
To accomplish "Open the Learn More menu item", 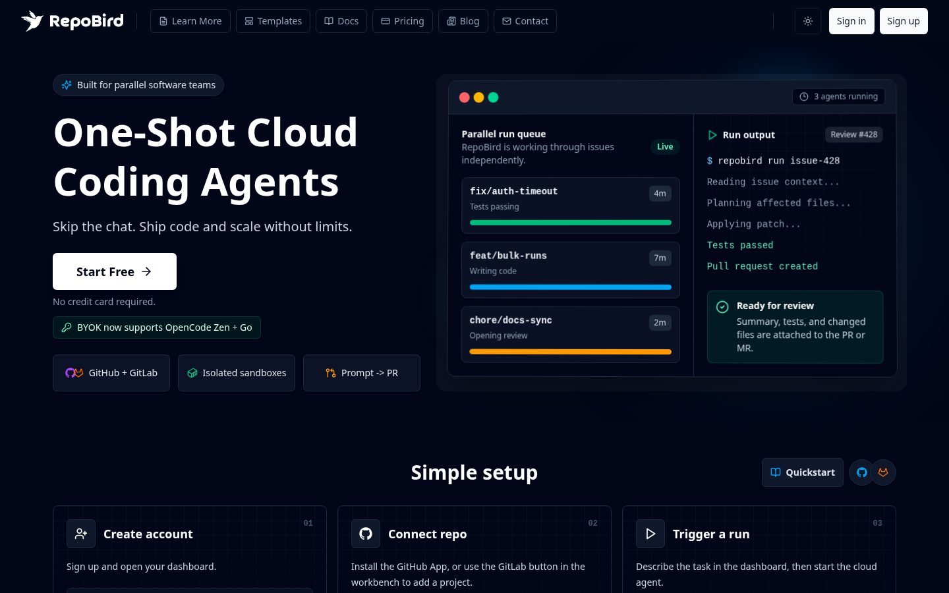I will point(190,21).
